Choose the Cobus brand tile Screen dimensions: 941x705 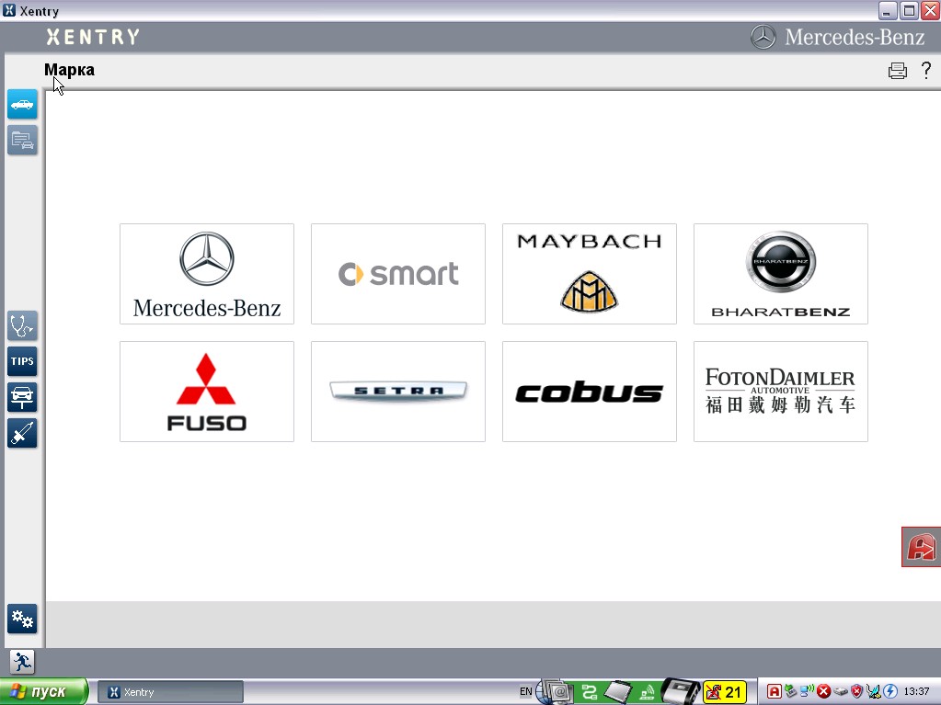click(590, 392)
